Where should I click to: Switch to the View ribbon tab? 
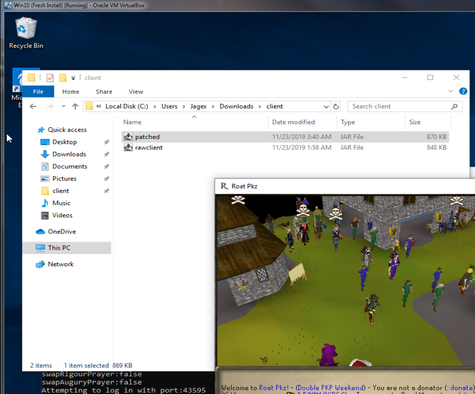136,92
